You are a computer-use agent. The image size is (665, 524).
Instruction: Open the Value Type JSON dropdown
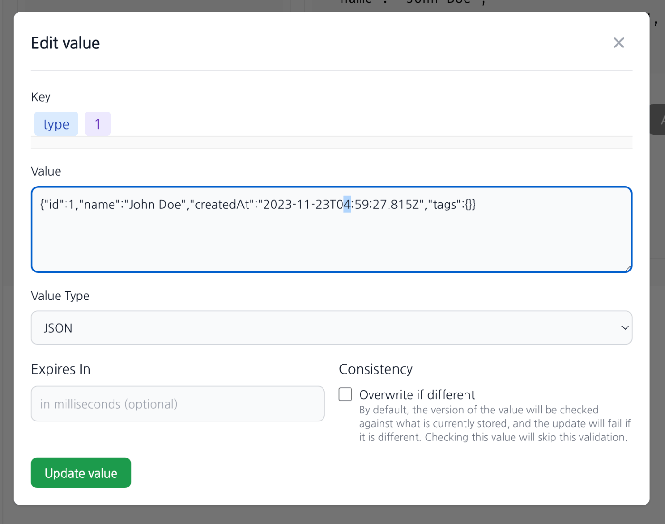pyautogui.click(x=332, y=328)
